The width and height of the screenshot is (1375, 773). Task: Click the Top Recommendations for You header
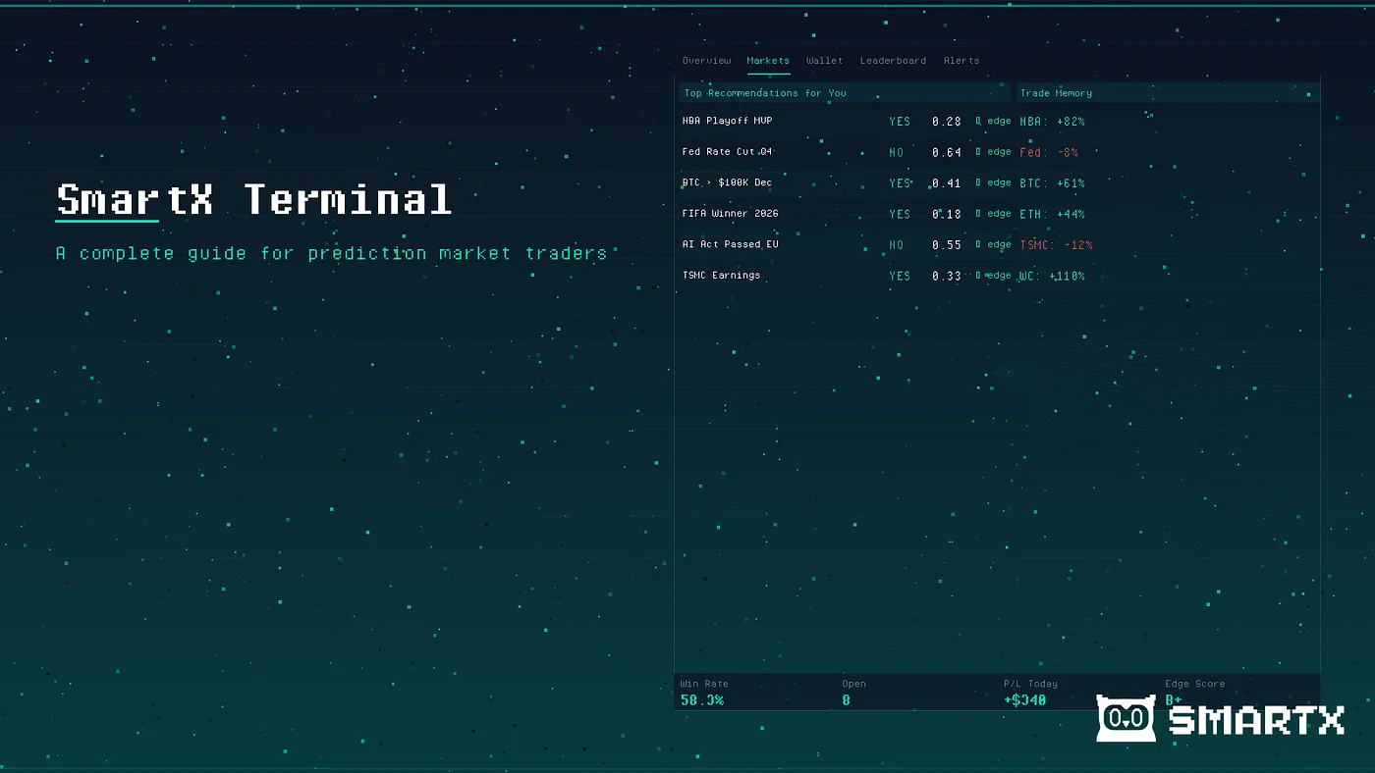(844, 93)
